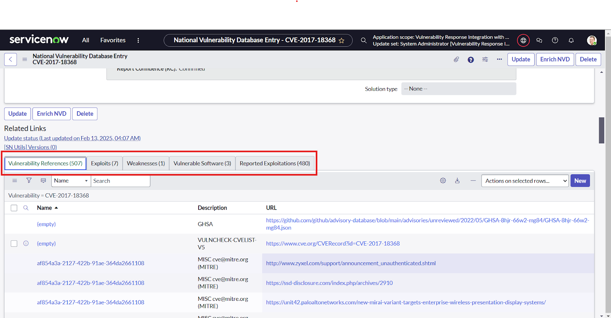The image size is (611, 318).
Task: Sort by the Name column header
Action: (x=44, y=208)
